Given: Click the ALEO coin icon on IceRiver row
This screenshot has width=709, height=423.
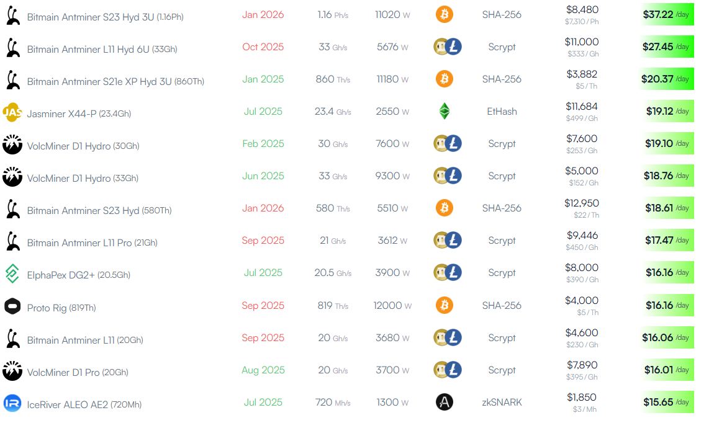Looking at the screenshot, I should tap(444, 402).
